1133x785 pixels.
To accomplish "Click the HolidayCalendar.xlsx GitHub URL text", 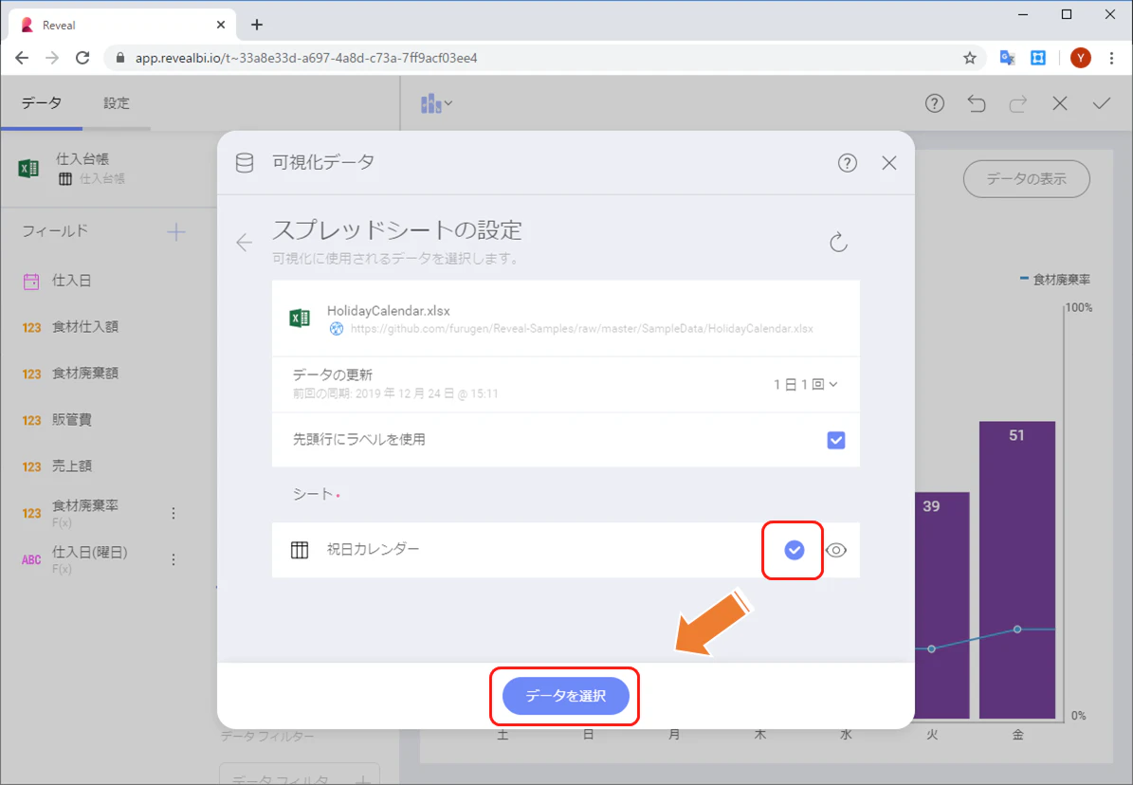I will pyautogui.click(x=582, y=329).
